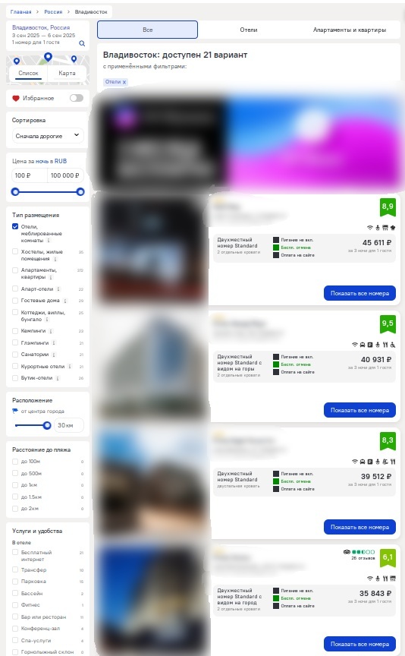Click the red heart Избранное icon
The width and height of the screenshot is (405, 656).
click(x=16, y=98)
